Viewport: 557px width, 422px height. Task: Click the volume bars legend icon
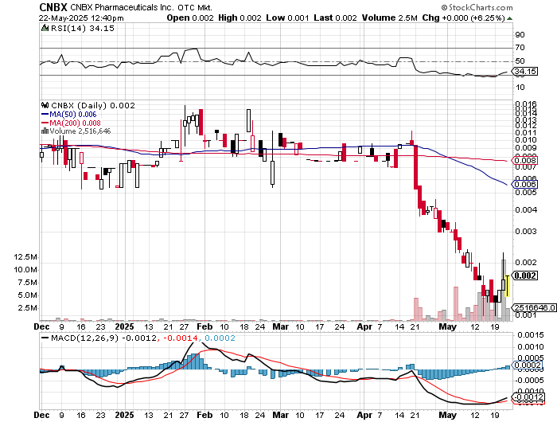point(45,131)
